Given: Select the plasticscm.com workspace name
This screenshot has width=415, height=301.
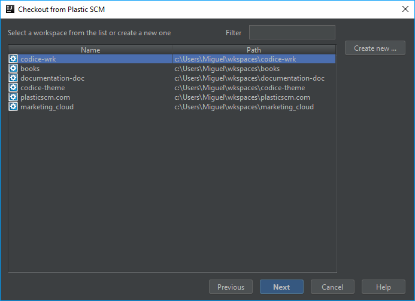Looking at the screenshot, I should coord(46,97).
